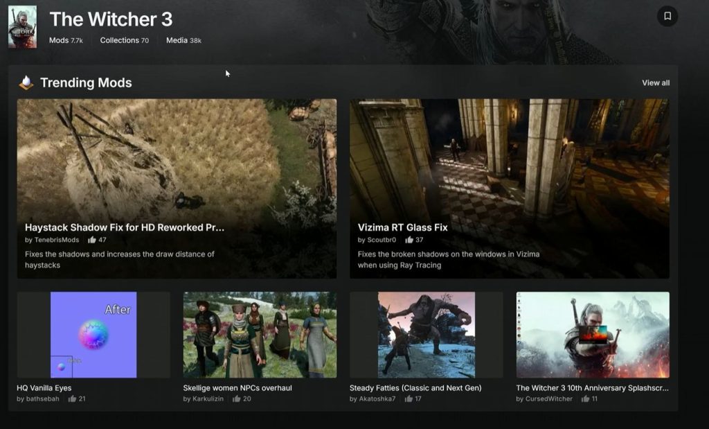
Task: Open Haystack Shadow Fix mod title
Action: (x=125, y=227)
